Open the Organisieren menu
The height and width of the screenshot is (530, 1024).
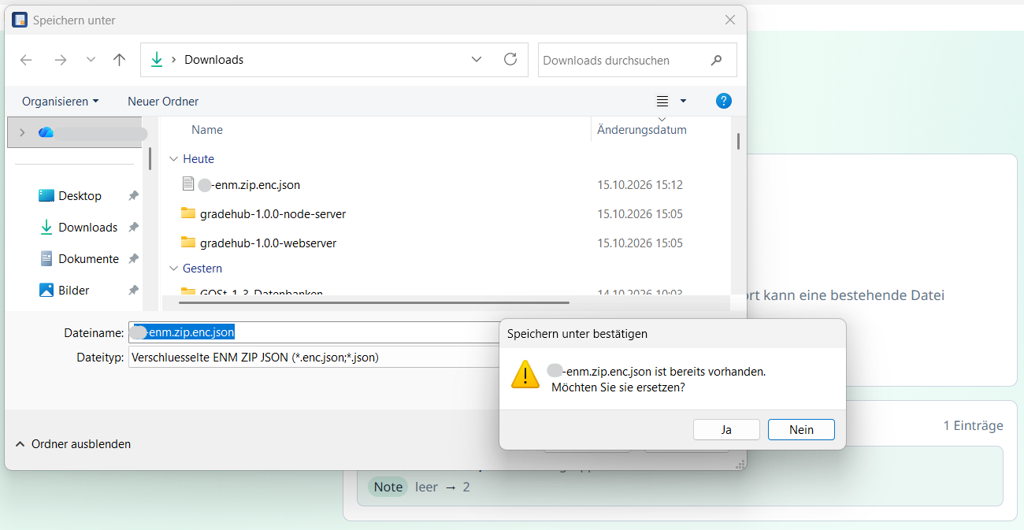coord(61,102)
